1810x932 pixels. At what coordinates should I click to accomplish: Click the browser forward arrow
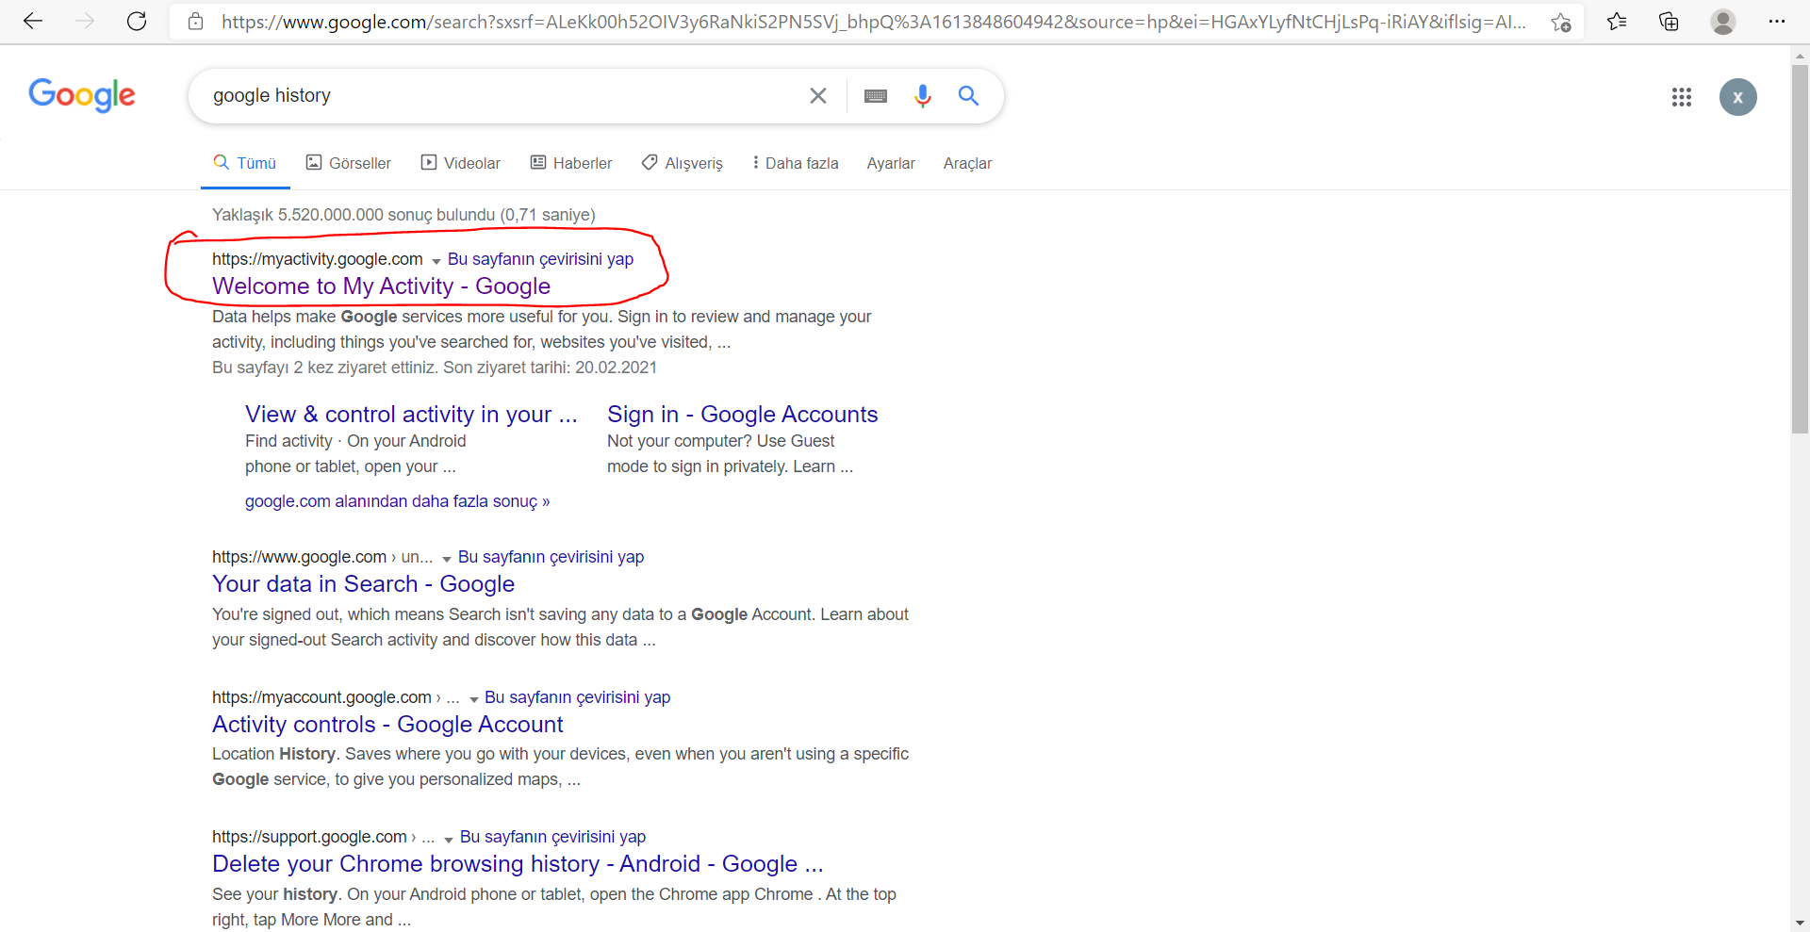(x=85, y=22)
